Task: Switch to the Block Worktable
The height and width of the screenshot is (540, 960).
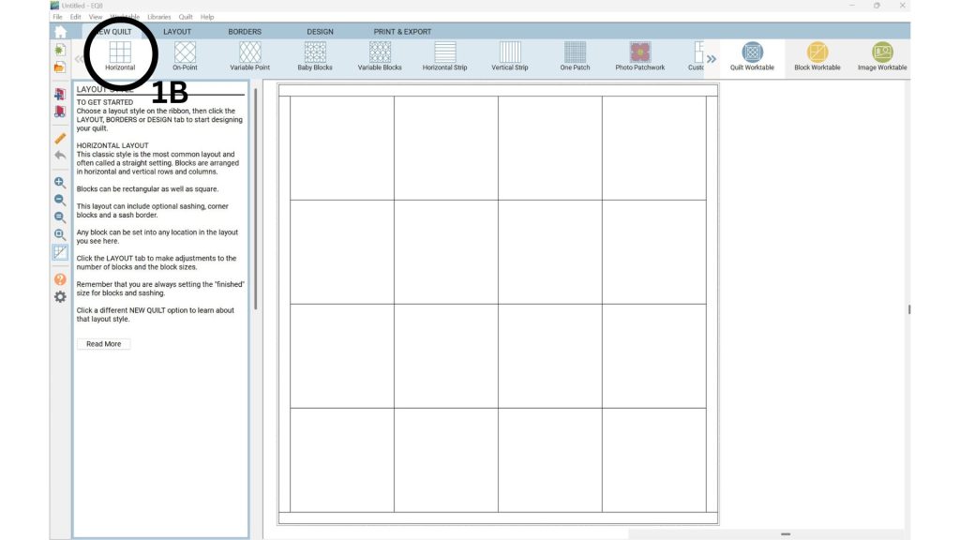Action: pos(817,54)
